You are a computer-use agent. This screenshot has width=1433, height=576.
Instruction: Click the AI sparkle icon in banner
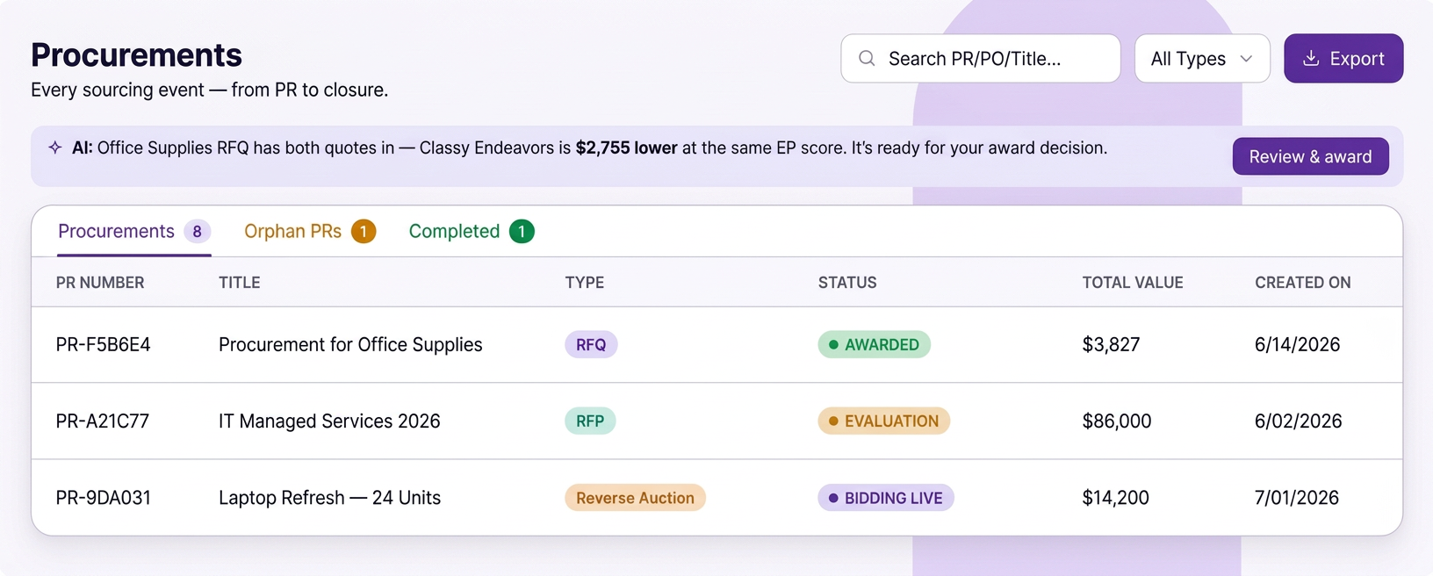(55, 148)
